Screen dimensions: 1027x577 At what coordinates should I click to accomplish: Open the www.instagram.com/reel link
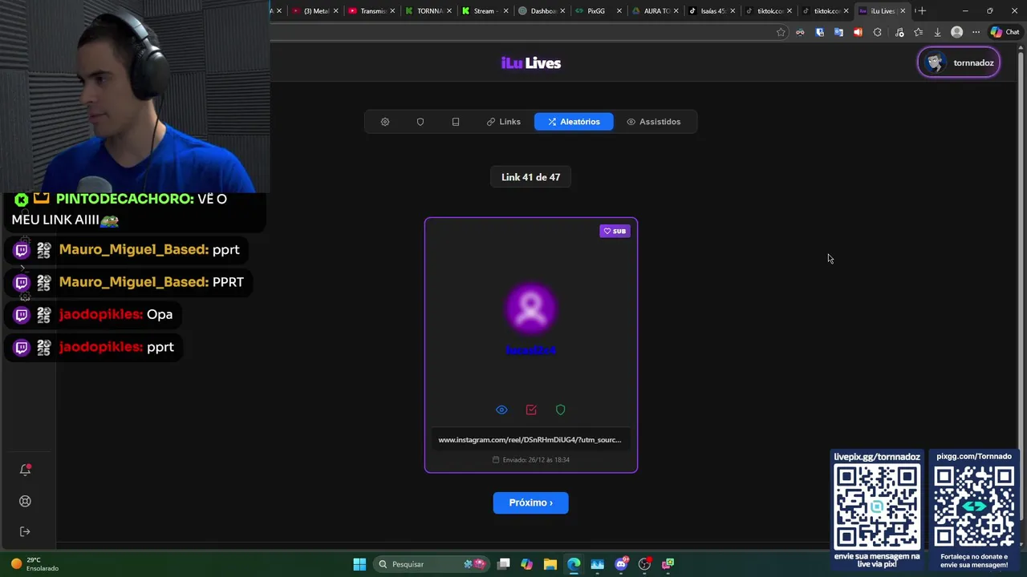530,439
